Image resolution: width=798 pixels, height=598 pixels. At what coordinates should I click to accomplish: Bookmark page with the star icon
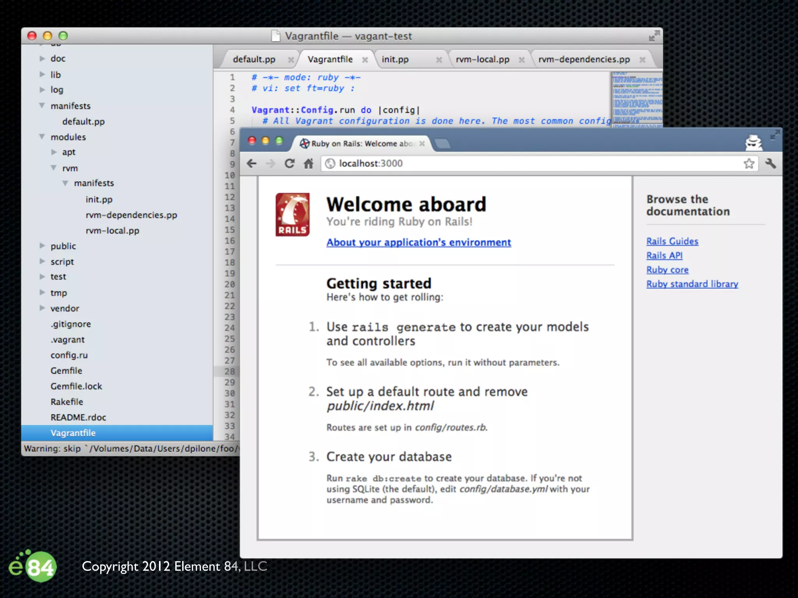(x=749, y=164)
